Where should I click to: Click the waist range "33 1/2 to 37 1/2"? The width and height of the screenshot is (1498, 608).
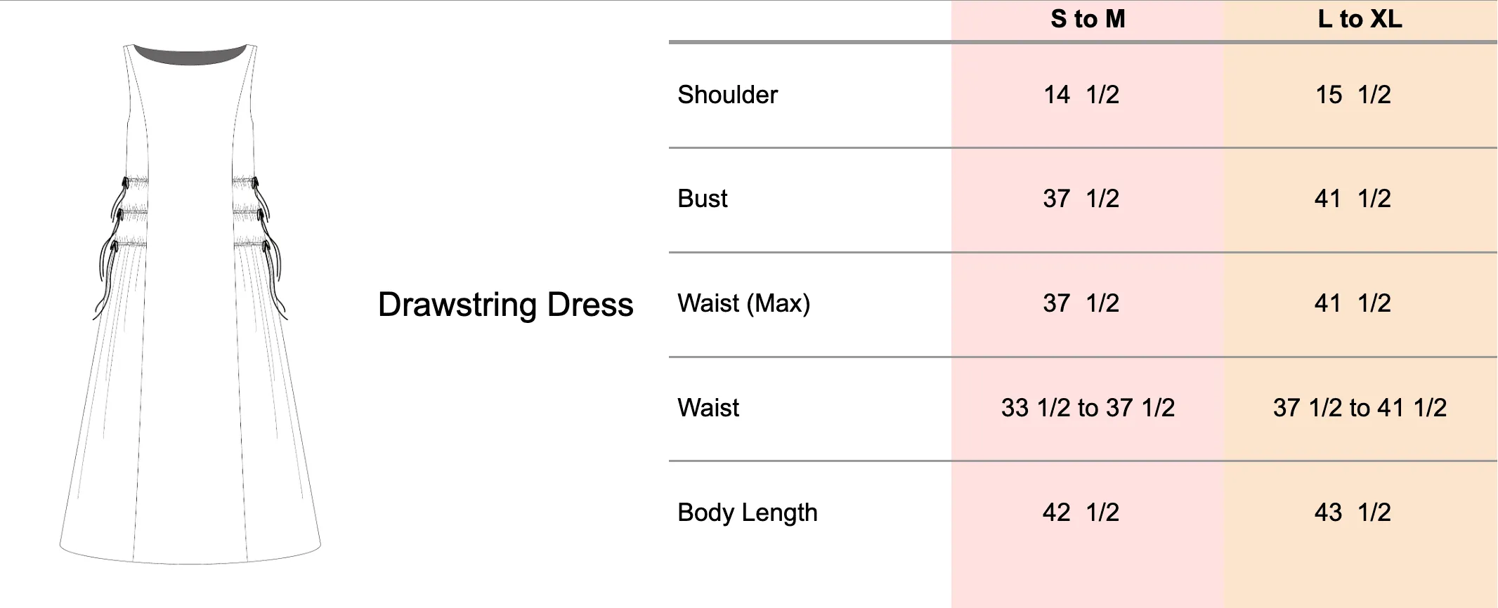click(x=1088, y=408)
